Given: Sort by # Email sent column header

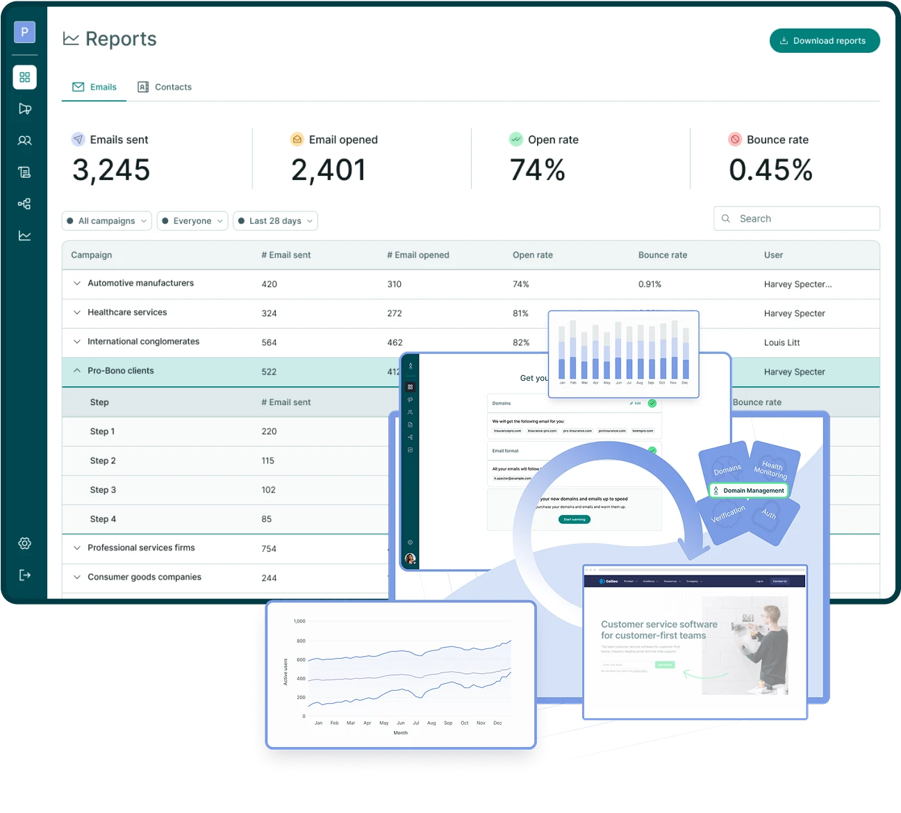Looking at the screenshot, I should point(286,255).
